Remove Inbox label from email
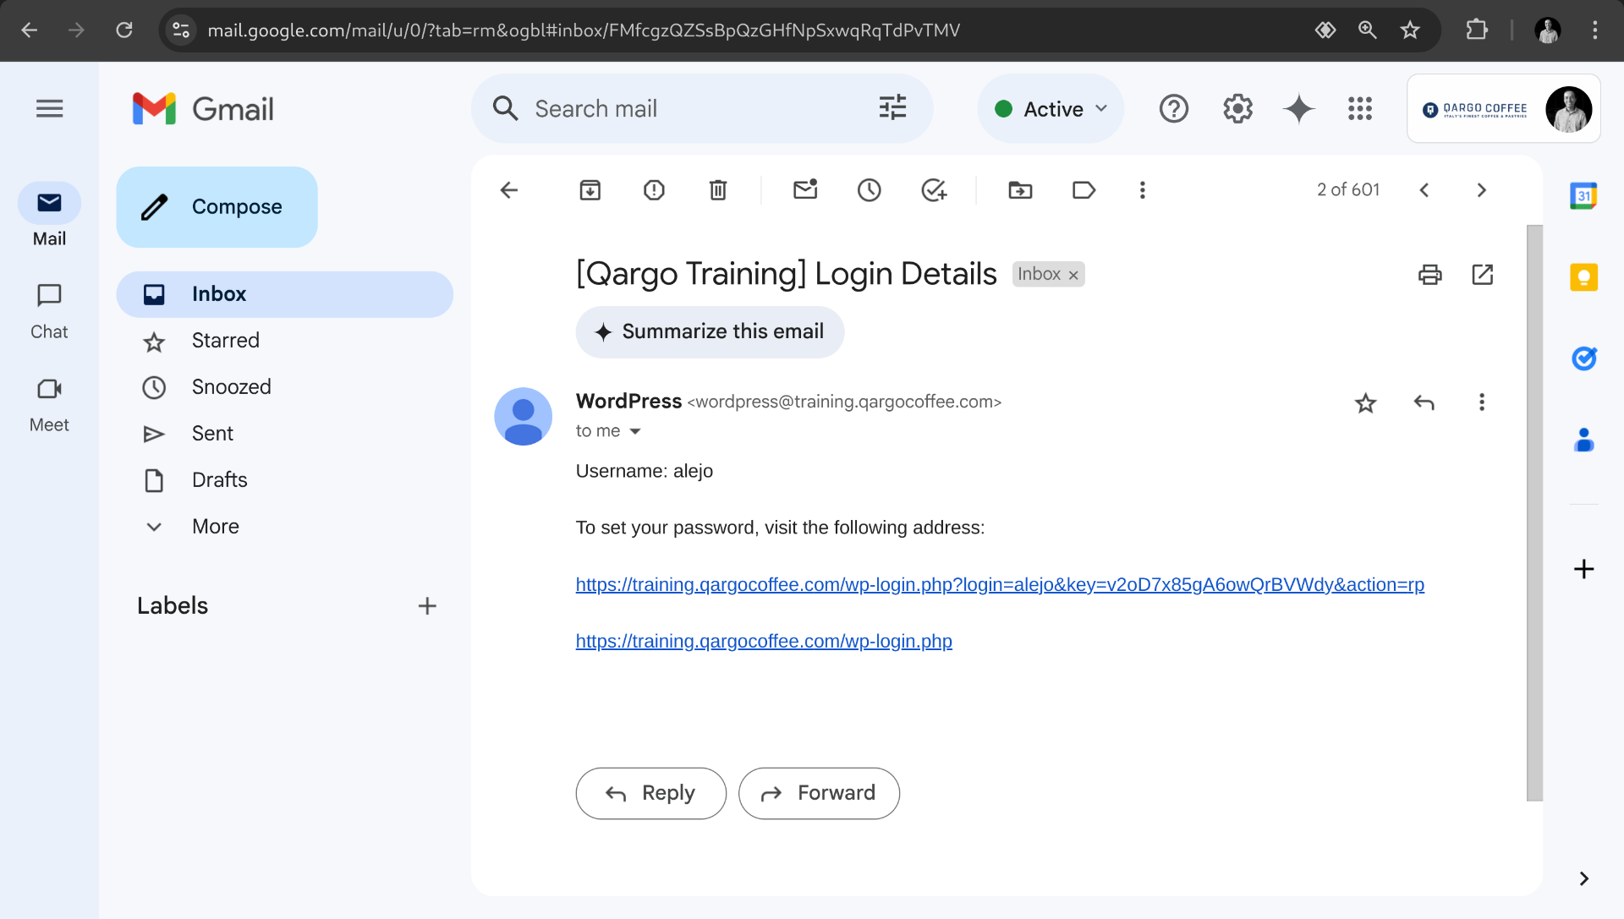 click(1073, 275)
